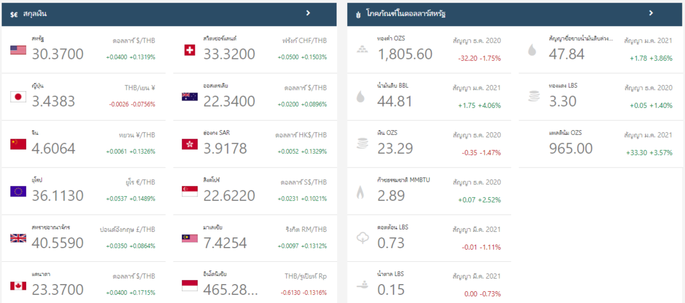Viewport: 685px width, 303px height.
Task: Open the โภคภัณฑ์ในดอลลาร์สหรัฐ header title
Action: point(406,14)
